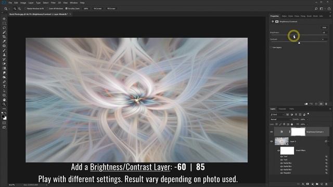Viewport: 333px width, 187px height.
Task: Collapse Layer 0 smart filter list
Action: pyautogui.click(x=328, y=141)
